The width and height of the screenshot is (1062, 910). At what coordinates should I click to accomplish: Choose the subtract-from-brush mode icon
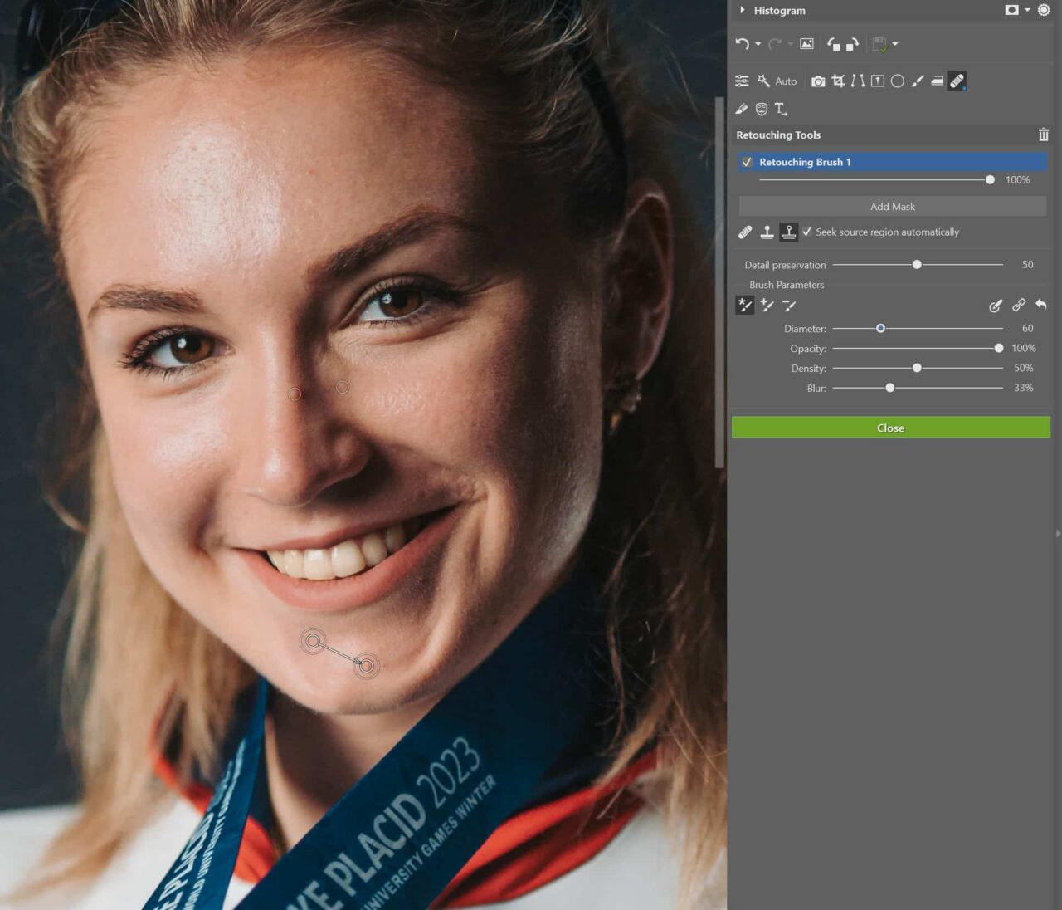(x=788, y=306)
